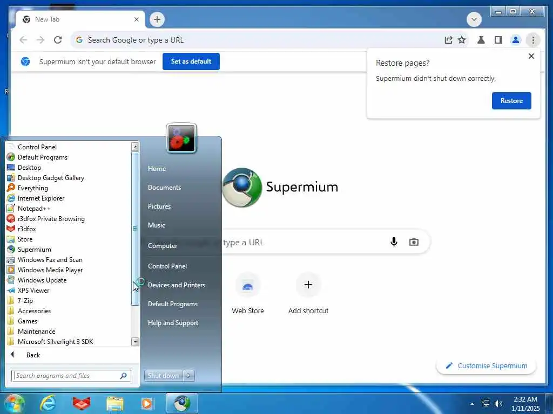
Task: Bookmark this tab with the star icon
Action: [x=462, y=40]
